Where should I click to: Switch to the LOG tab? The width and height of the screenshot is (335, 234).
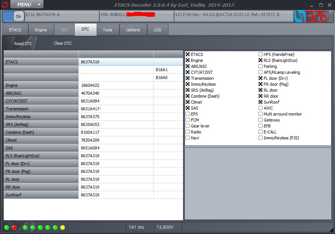[x=157, y=30]
